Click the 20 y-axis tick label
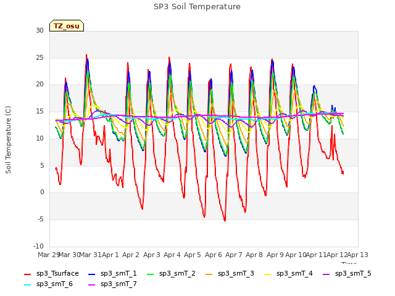This screenshot has width=395, height=296. [x=39, y=84]
